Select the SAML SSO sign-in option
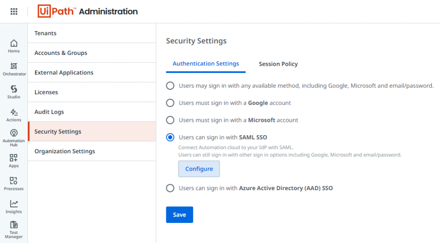 (x=170, y=137)
